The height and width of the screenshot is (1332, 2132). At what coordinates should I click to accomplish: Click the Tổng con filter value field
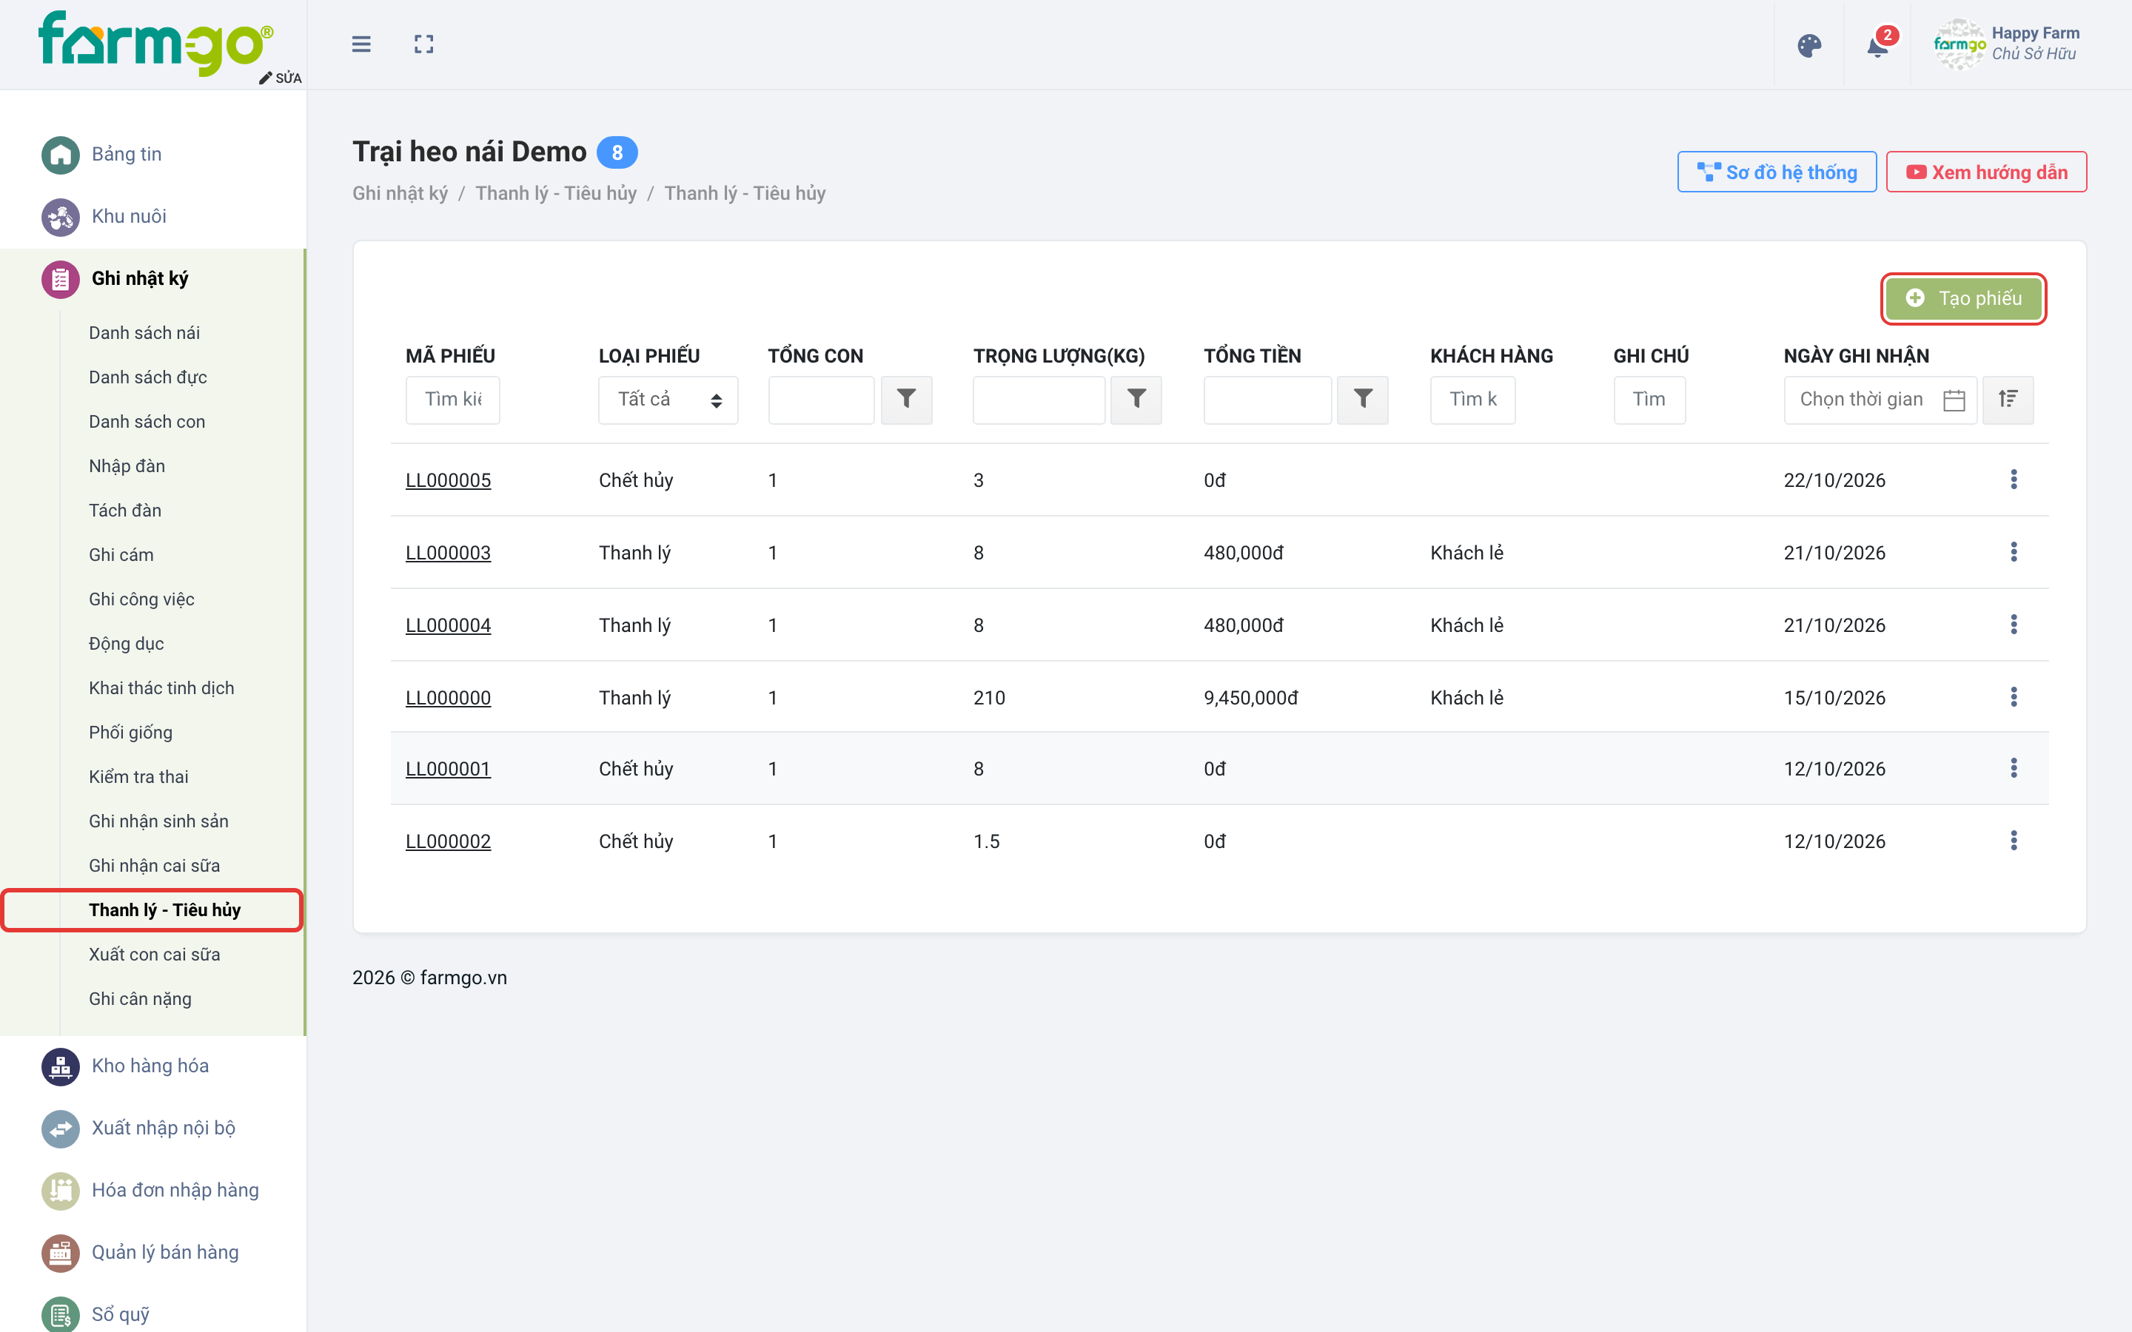pyautogui.click(x=821, y=400)
